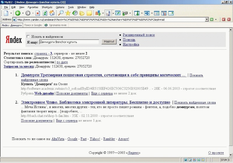Open the Back button history dropdown arrow
Screen dimensions: 233x163
23,13
